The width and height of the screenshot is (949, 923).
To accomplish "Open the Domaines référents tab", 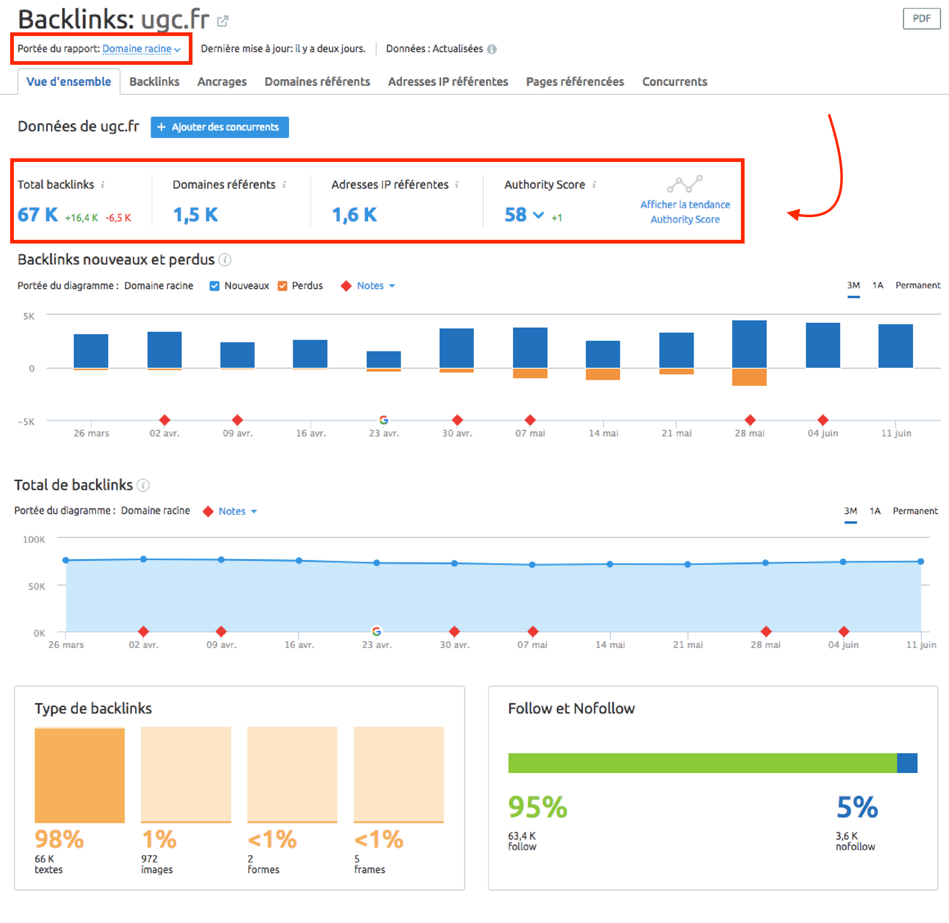I will coord(317,82).
